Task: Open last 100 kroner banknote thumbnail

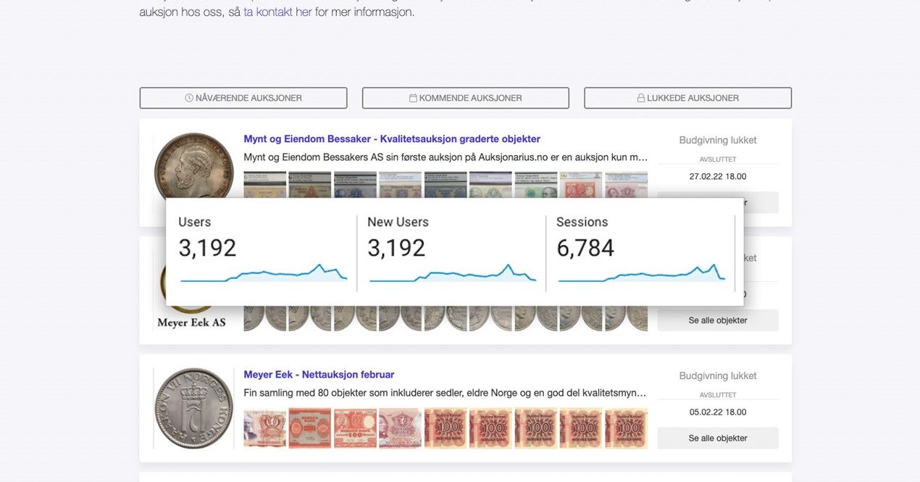Action: pyautogui.click(x=626, y=428)
